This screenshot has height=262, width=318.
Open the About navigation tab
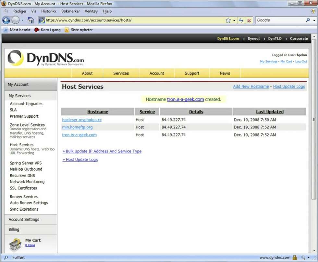point(87,73)
